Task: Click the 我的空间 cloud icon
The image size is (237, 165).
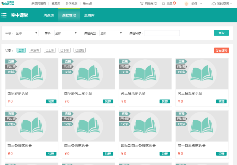Action: click(x=214, y=4)
